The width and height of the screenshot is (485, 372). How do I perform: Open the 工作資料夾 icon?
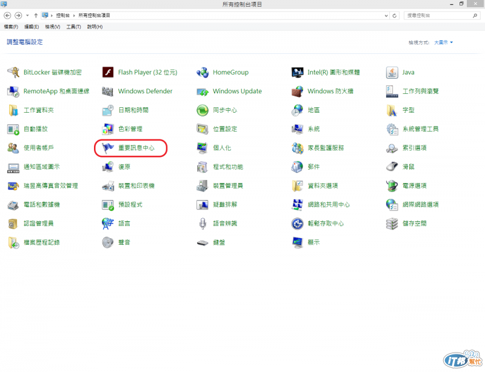pos(13,110)
